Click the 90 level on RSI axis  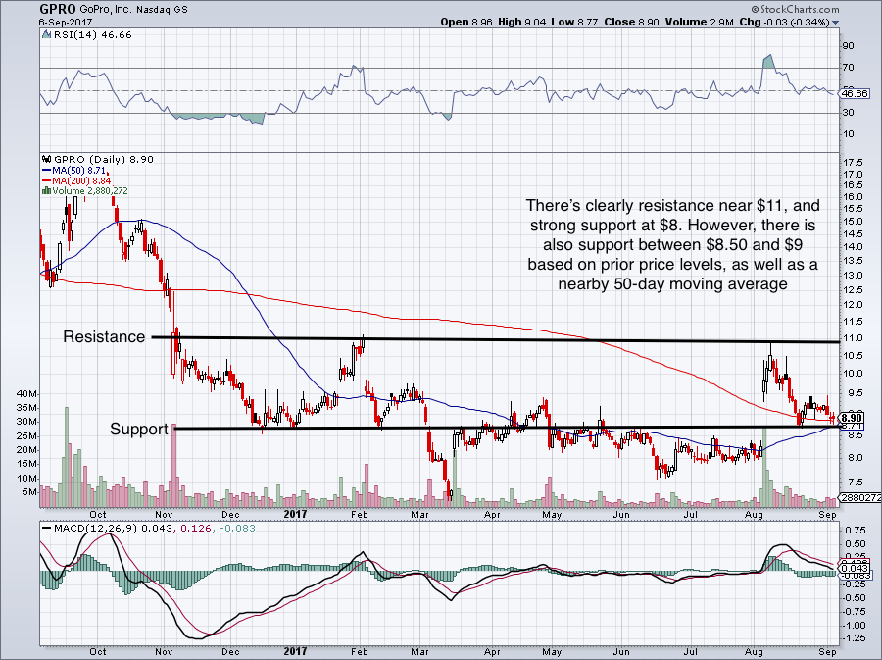849,45
